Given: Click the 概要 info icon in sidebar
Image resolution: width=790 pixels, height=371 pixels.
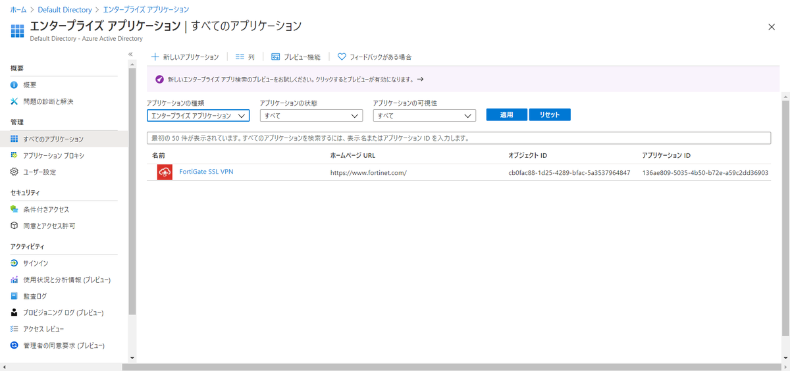Looking at the screenshot, I should [14, 85].
